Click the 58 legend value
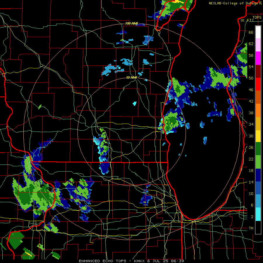263x263 pixels. [251, 55]
